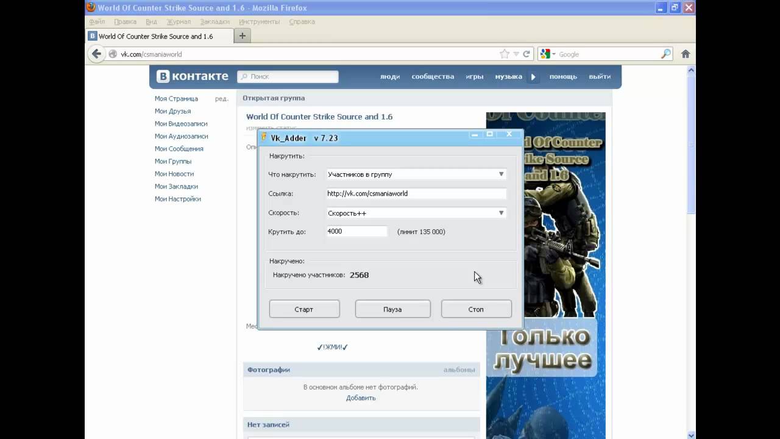
Task: Click the VK 'Поиск' search field
Action: 288,77
